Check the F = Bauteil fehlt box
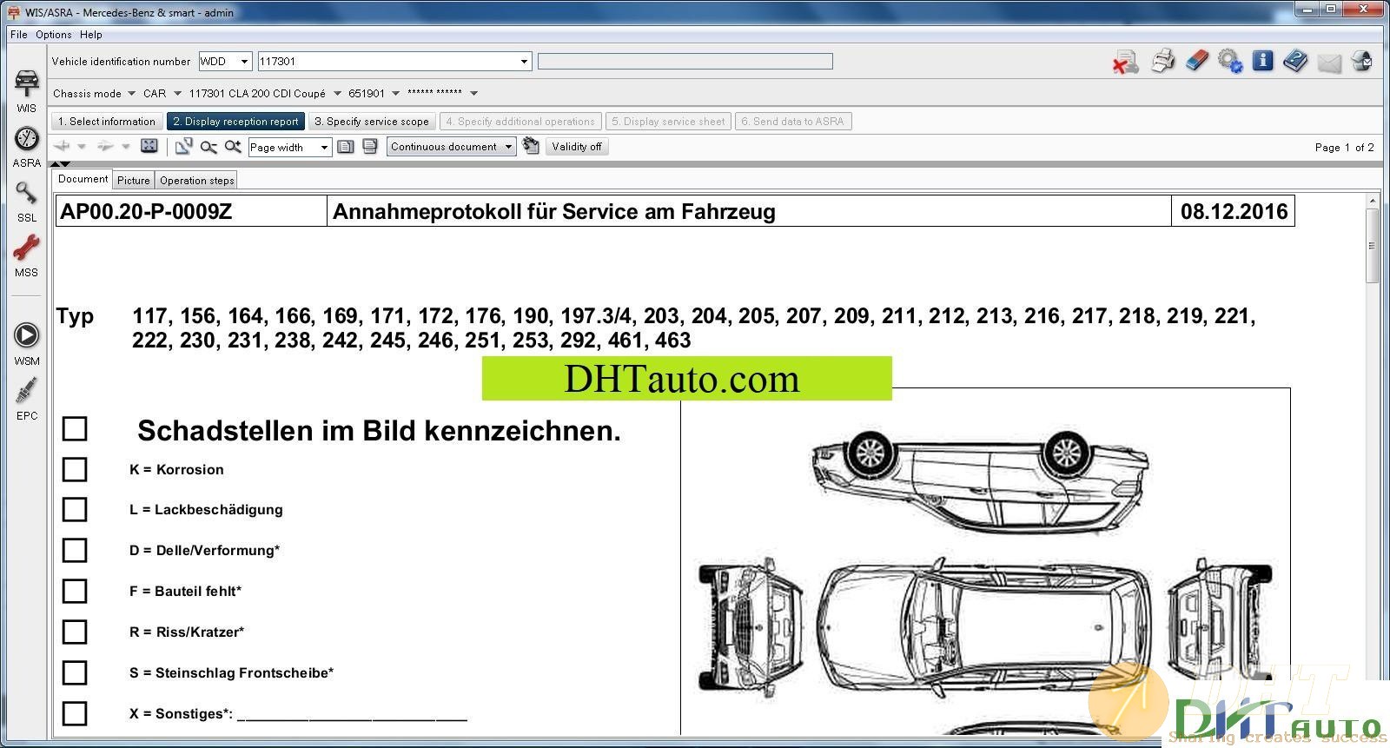 [75, 591]
